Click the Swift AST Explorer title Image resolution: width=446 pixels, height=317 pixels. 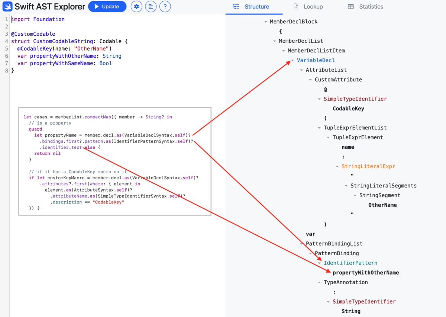(x=50, y=6)
